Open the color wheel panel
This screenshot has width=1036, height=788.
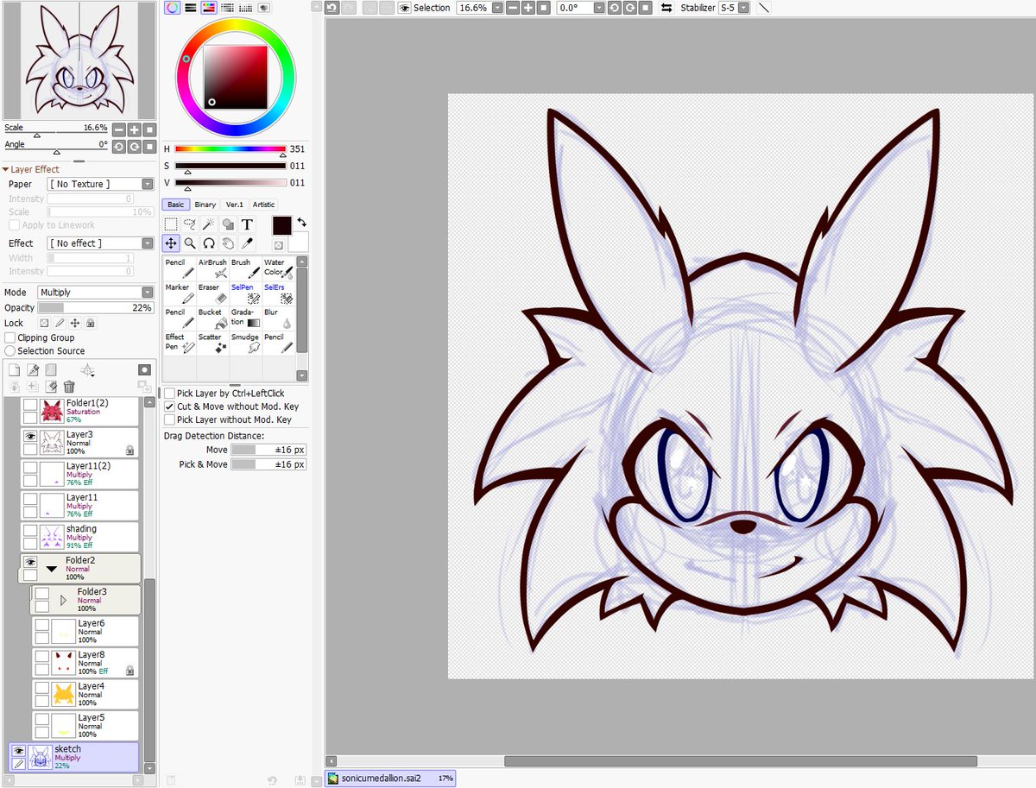coord(172,8)
